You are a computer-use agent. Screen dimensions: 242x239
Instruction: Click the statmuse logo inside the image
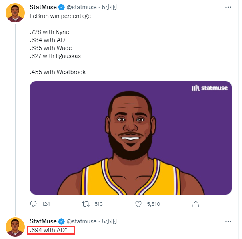pyautogui.click(x=209, y=88)
